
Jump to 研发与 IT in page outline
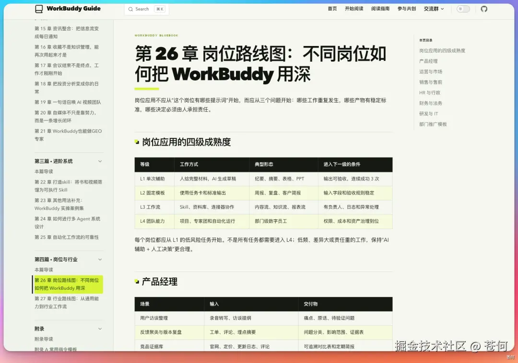428,114
